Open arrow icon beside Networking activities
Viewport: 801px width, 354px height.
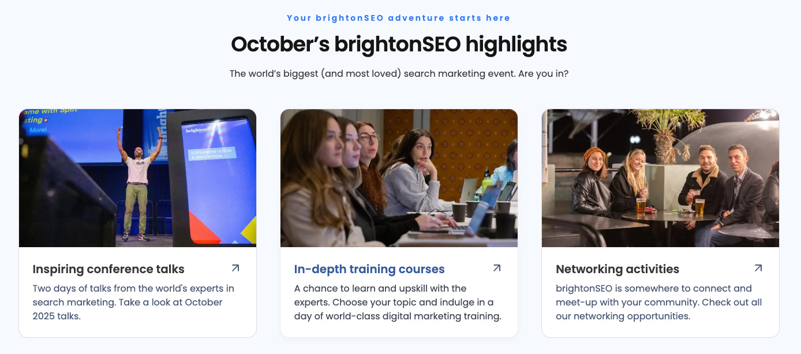(x=758, y=268)
